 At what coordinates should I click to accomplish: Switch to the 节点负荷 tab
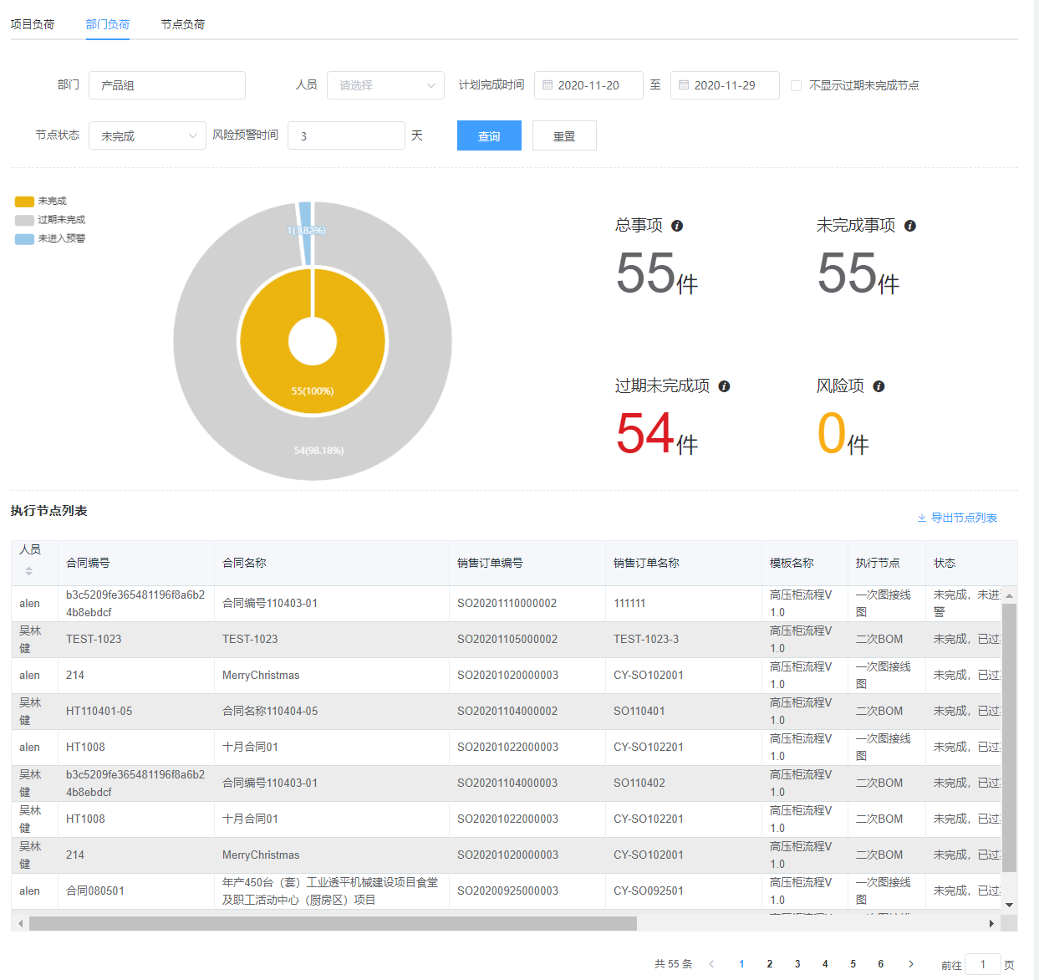182,24
